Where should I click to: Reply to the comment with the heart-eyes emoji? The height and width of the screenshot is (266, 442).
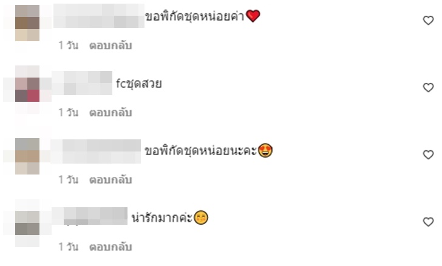[x=110, y=180]
